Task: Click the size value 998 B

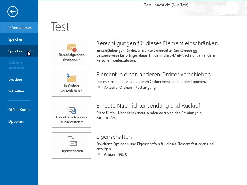Action: tap(122, 155)
